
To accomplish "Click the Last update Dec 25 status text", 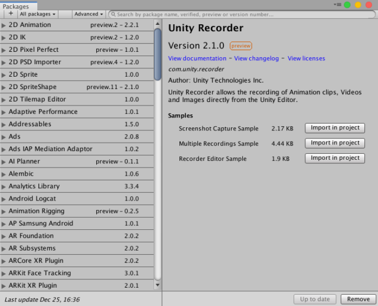I will (x=42, y=300).
